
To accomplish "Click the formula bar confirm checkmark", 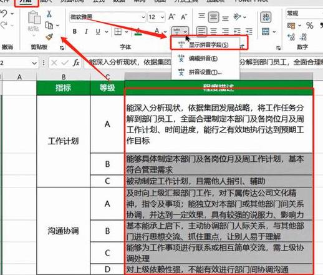I will click(65, 62).
